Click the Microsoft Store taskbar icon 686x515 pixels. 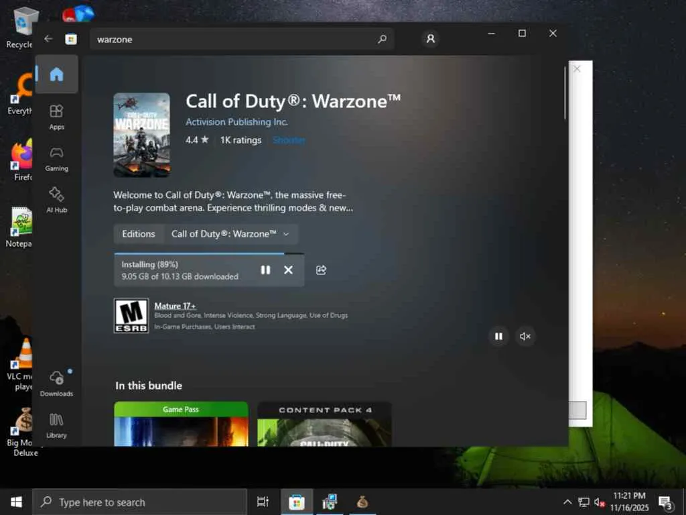tap(296, 502)
